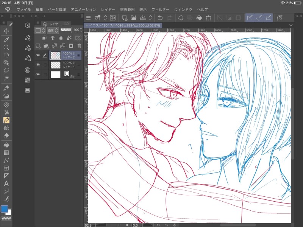Viewport: 303px width, 227px height.
Task: Select the Frame border tool
Action: [x=6, y=168]
